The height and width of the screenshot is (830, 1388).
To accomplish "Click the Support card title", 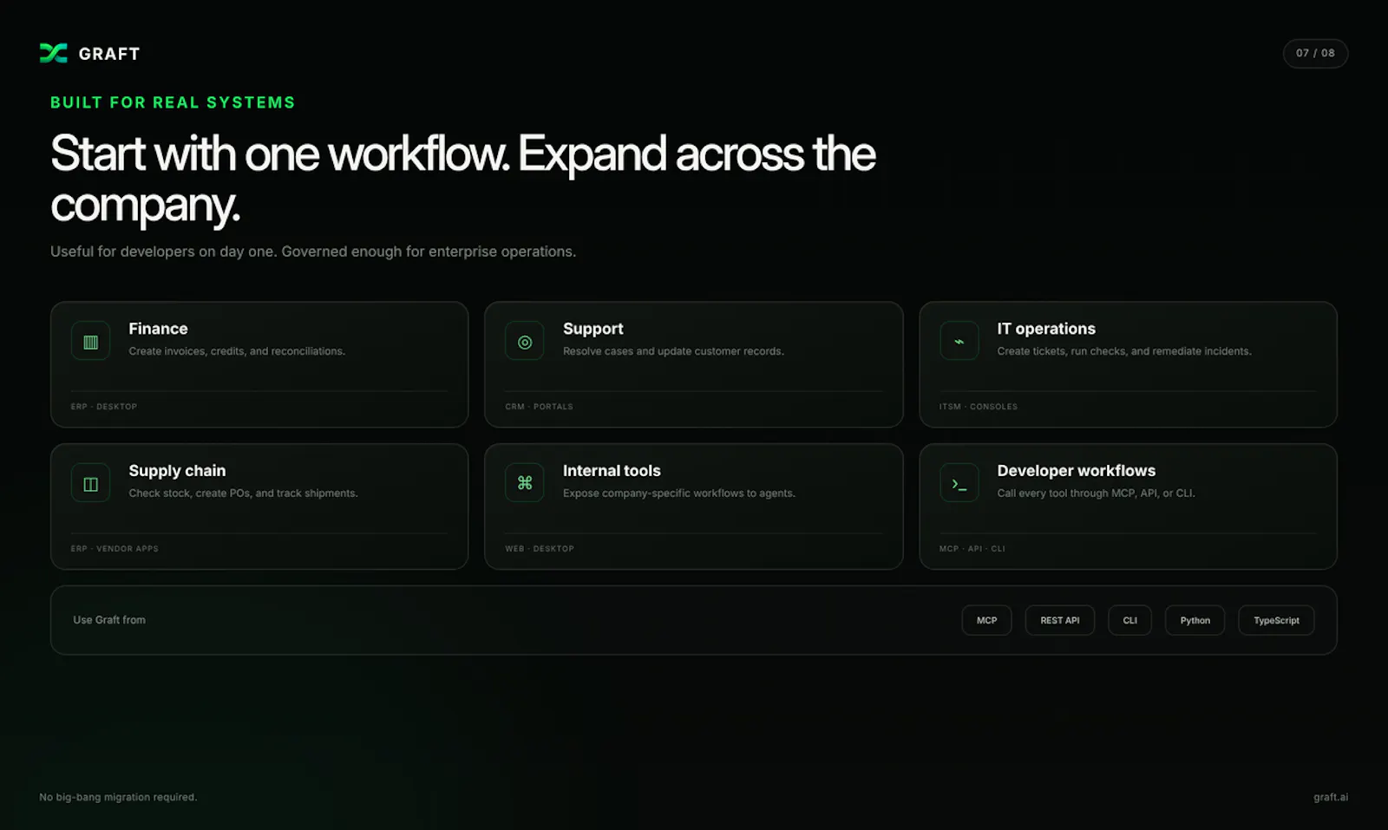I will [593, 329].
